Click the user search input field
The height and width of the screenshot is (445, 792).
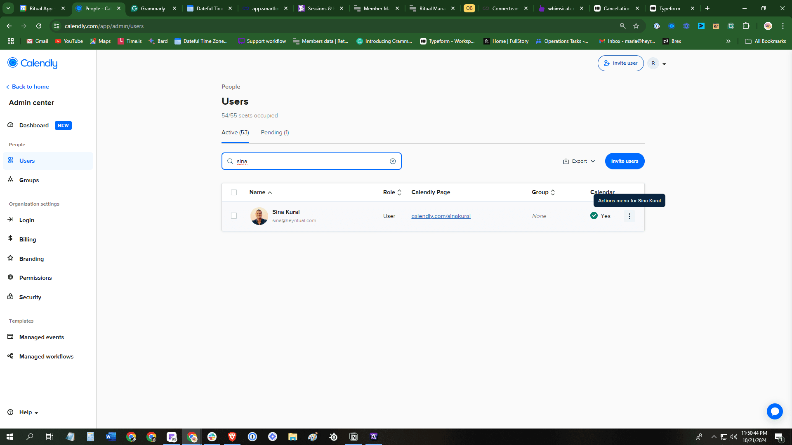pyautogui.click(x=311, y=161)
